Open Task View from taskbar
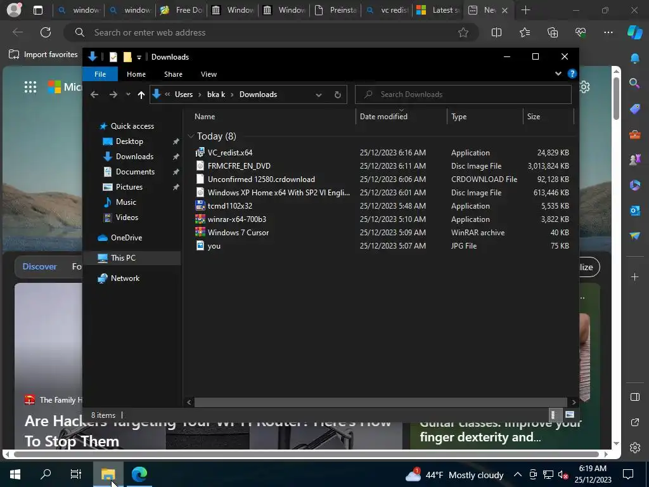The width and height of the screenshot is (649, 487). 76,474
